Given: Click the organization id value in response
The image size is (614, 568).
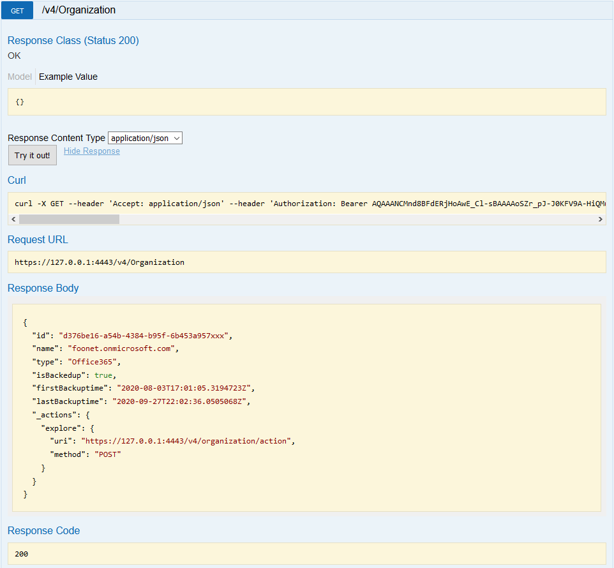Looking at the screenshot, I should (145, 335).
